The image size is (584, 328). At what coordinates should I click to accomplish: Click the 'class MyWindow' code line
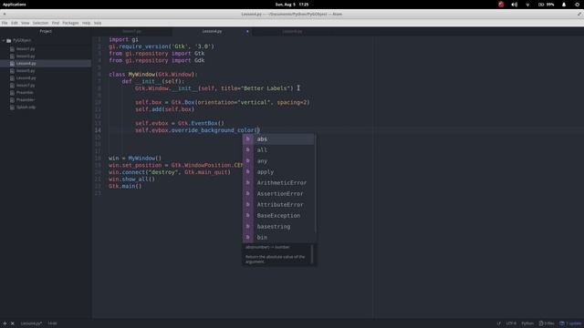click(153, 75)
